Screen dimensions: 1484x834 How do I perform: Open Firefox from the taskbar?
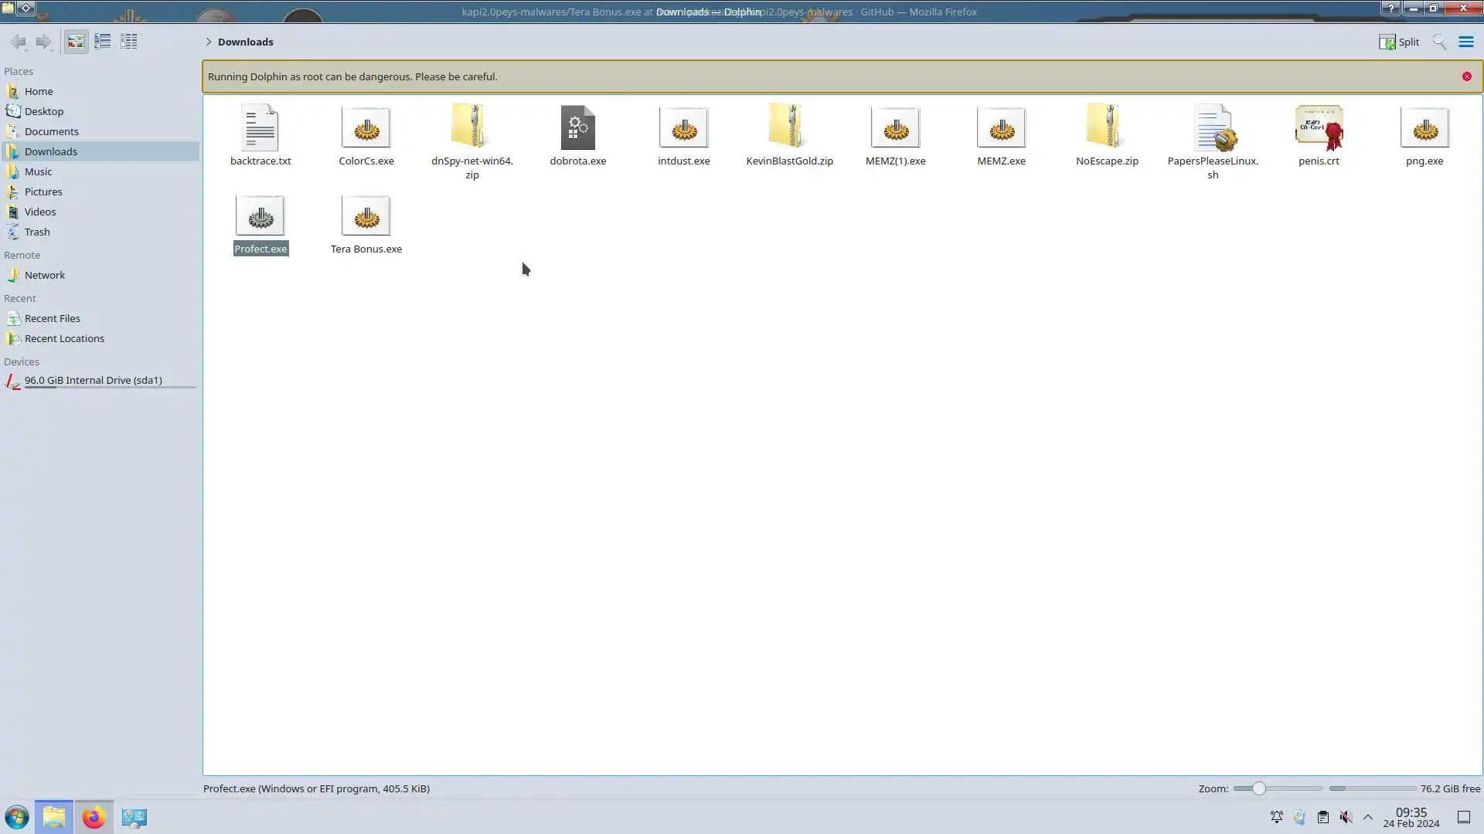pos(94,817)
